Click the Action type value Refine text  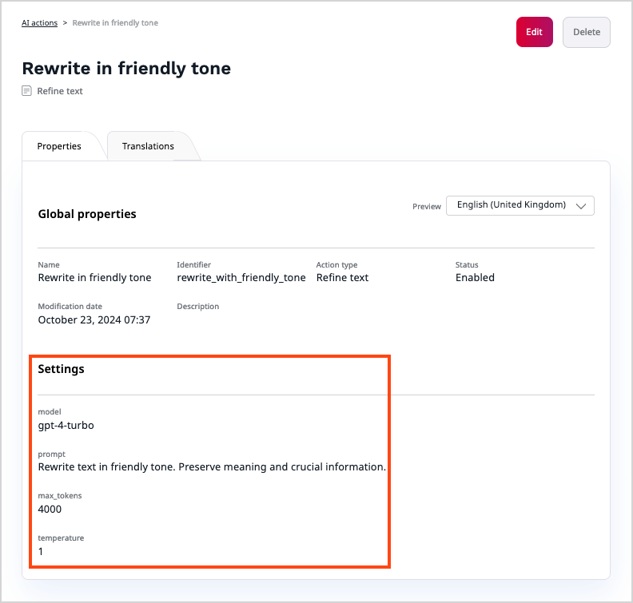342,278
